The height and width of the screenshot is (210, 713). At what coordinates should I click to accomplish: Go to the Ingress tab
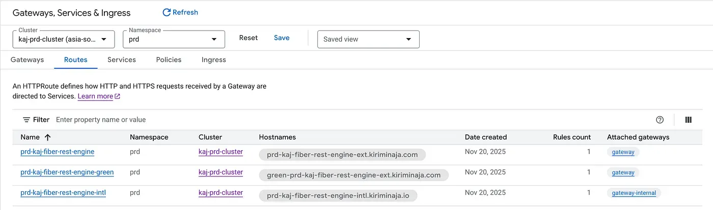pos(213,59)
